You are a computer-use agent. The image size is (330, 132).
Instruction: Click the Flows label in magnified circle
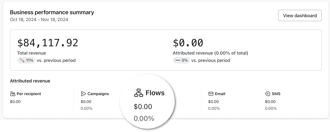click(155, 93)
